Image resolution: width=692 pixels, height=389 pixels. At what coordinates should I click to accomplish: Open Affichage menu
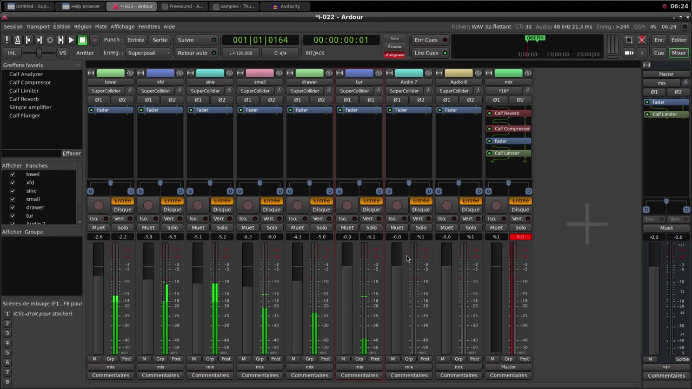coord(123,26)
